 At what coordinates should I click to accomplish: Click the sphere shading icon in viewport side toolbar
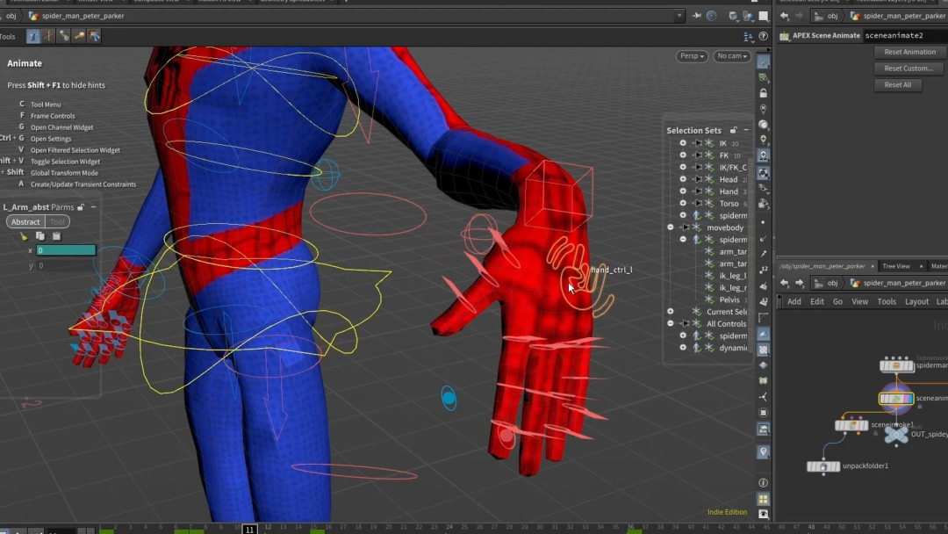coord(764,125)
